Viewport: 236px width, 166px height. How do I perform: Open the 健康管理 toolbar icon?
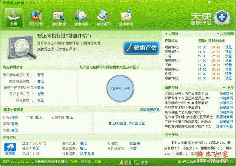click(x=59, y=18)
